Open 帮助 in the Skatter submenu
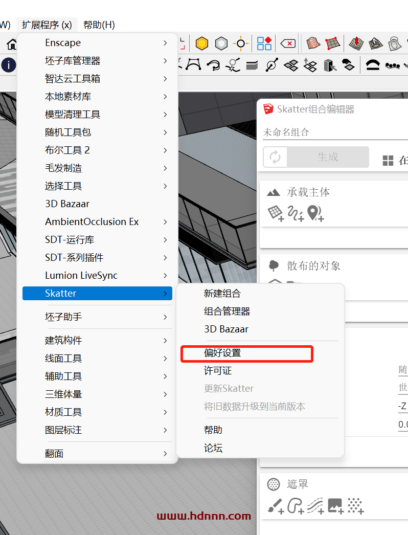 tap(260, 430)
